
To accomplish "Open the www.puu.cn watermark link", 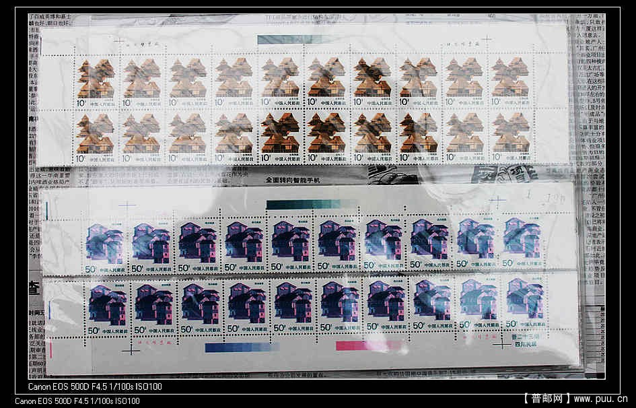I will (600, 399).
